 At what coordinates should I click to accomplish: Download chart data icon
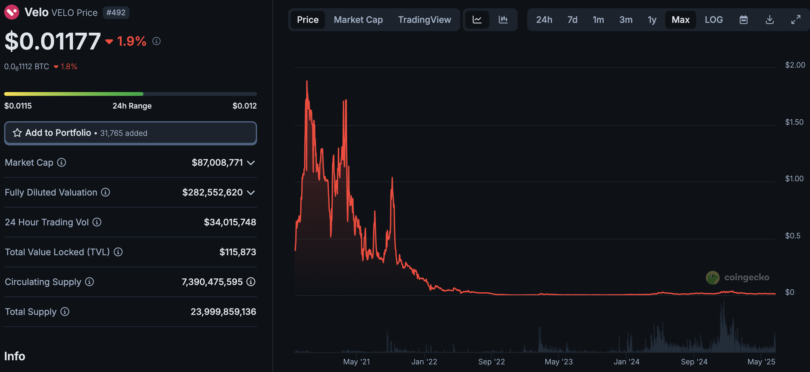click(x=770, y=20)
